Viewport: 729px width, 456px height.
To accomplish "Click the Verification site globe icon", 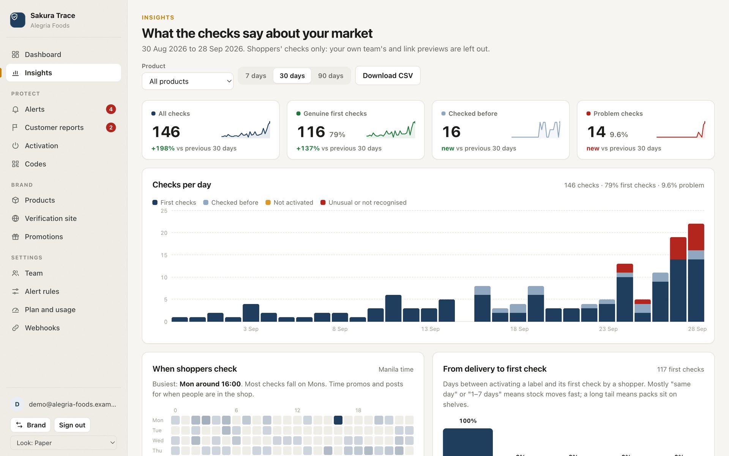I will tap(15, 218).
